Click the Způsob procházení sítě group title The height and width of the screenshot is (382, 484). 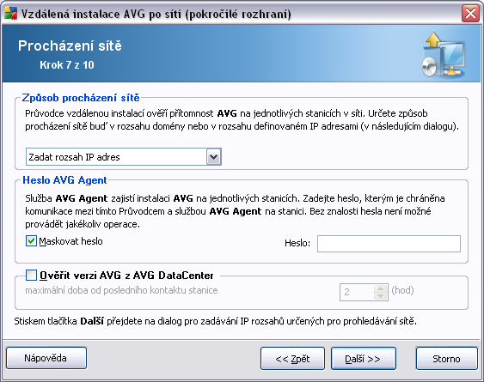pyautogui.click(x=81, y=98)
